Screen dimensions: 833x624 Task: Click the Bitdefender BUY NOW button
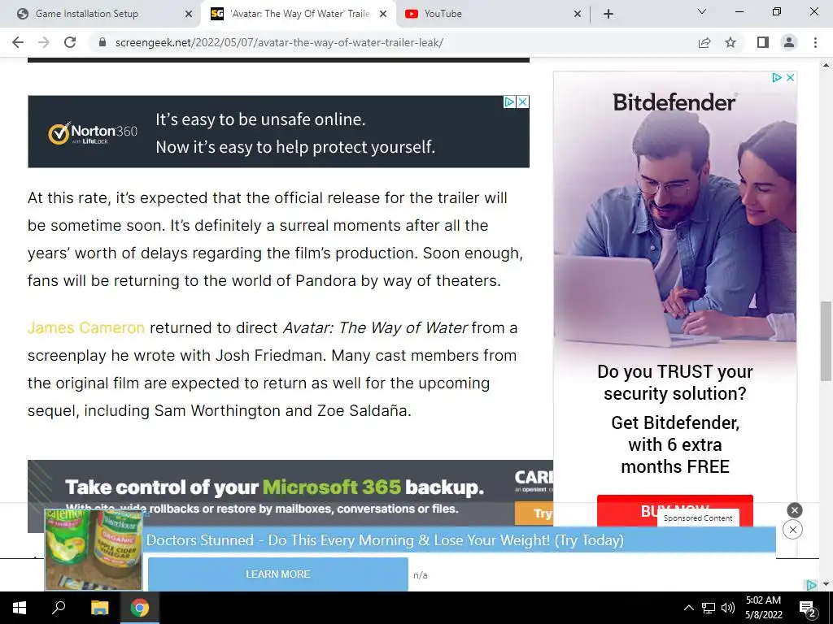(674, 509)
